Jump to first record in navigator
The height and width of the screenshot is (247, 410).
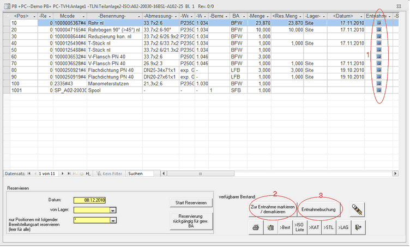[29, 174]
